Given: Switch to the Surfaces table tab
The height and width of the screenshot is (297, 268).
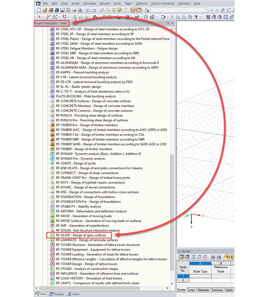Looking at the screenshot, I should [217, 290].
